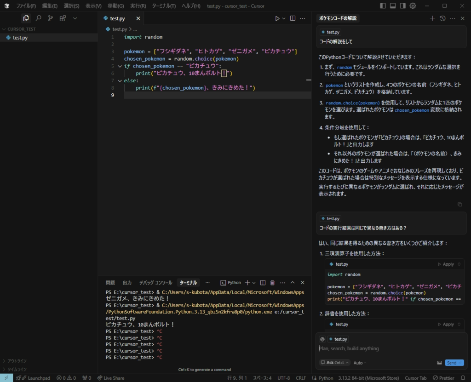Viewport: 471px width, 382px height.
Task: Open the Extensions view icon
Action: pos(63,18)
